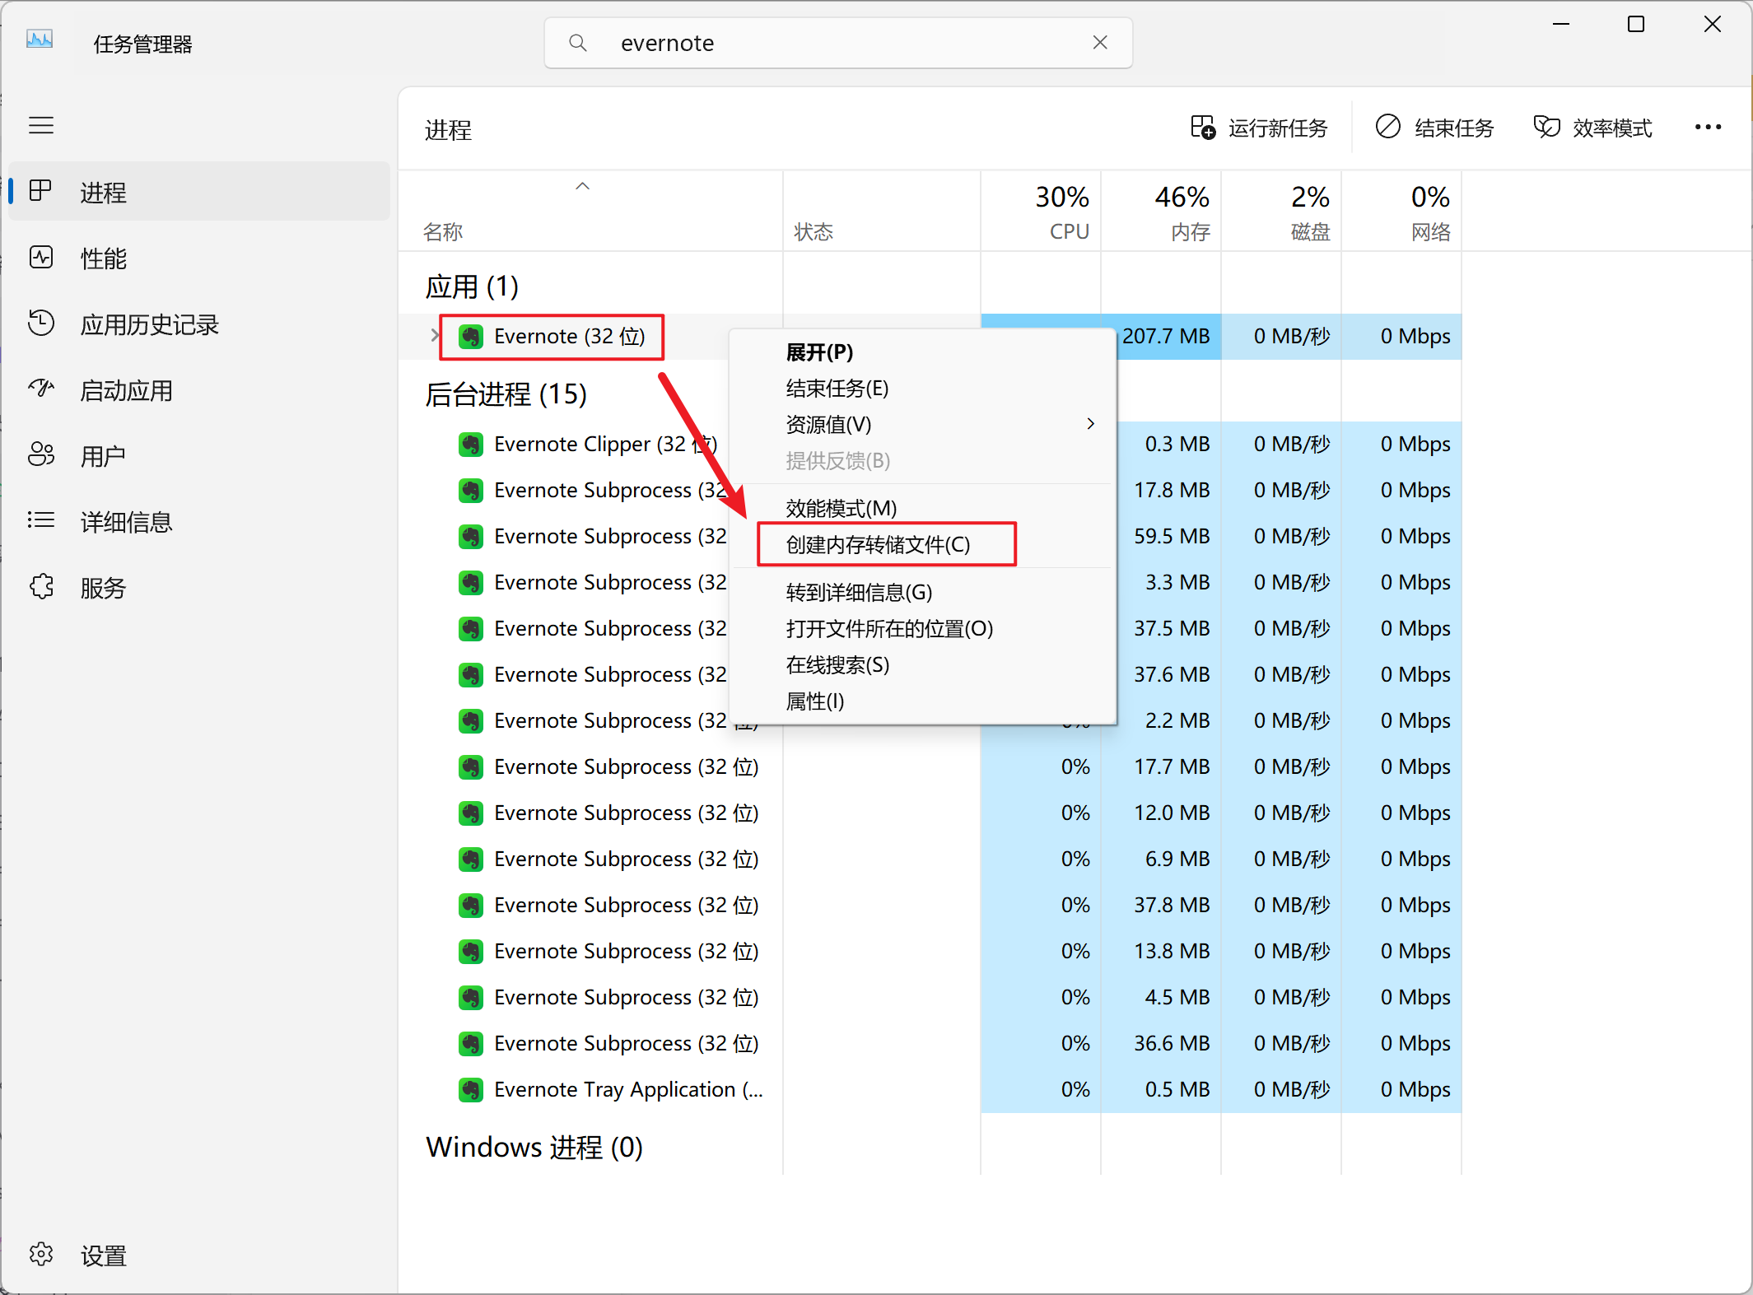Click the 详细信息 list icon

41,519
